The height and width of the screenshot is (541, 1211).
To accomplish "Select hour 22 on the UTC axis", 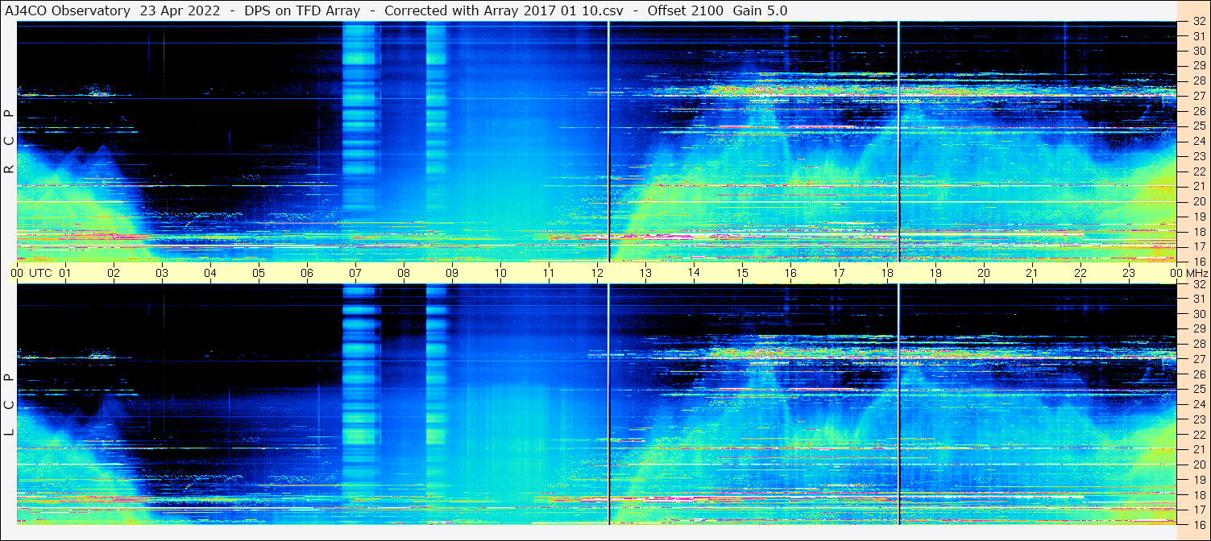I will click(x=1080, y=273).
